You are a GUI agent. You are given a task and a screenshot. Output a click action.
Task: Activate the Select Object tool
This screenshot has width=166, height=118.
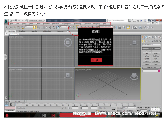tap(35, 27)
